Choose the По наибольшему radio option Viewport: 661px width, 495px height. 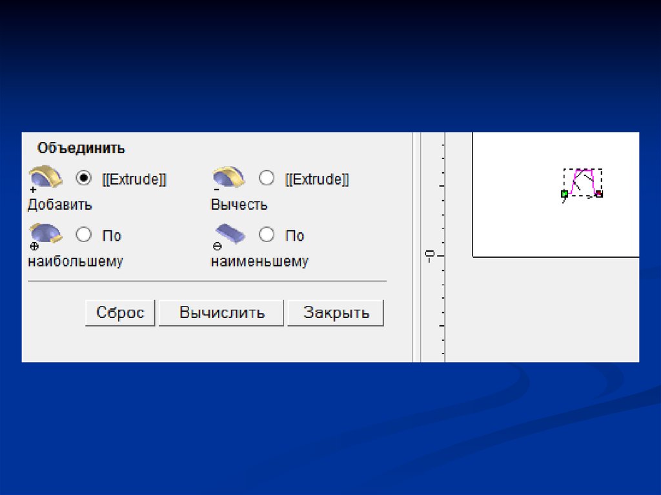tap(83, 234)
